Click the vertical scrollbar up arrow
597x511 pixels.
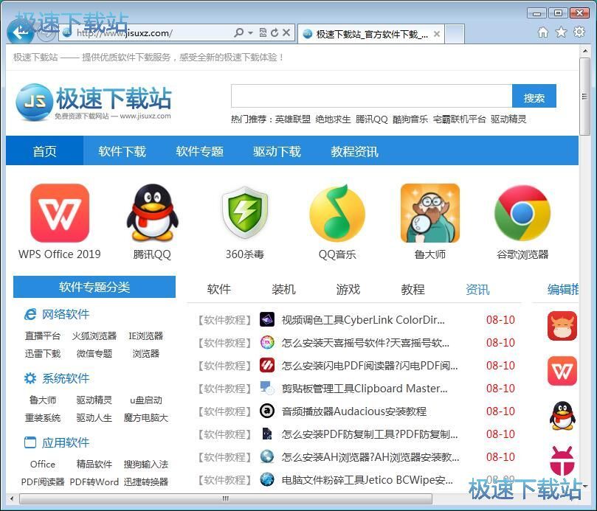click(x=584, y=50)
